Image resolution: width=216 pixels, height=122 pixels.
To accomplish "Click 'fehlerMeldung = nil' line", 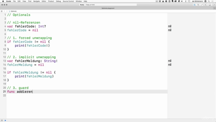I will [26, 65].
